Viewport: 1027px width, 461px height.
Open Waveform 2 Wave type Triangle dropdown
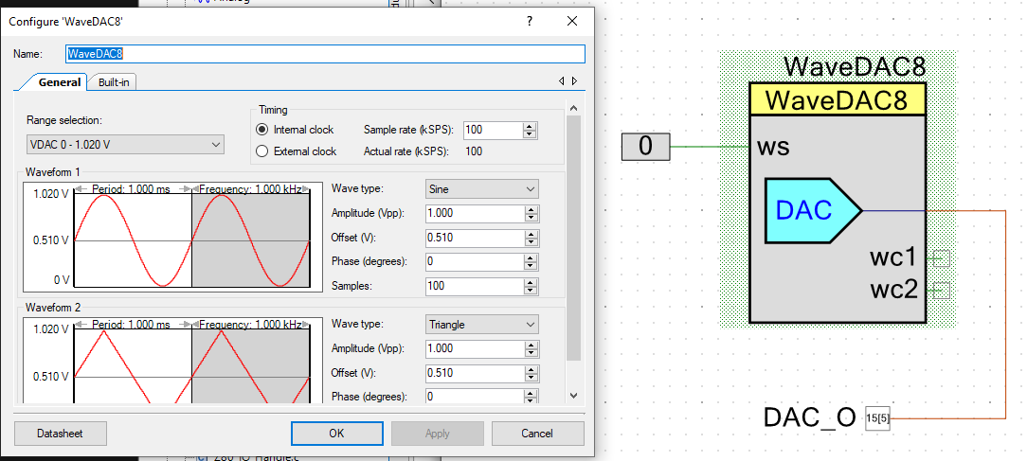(x=481, y=325)
